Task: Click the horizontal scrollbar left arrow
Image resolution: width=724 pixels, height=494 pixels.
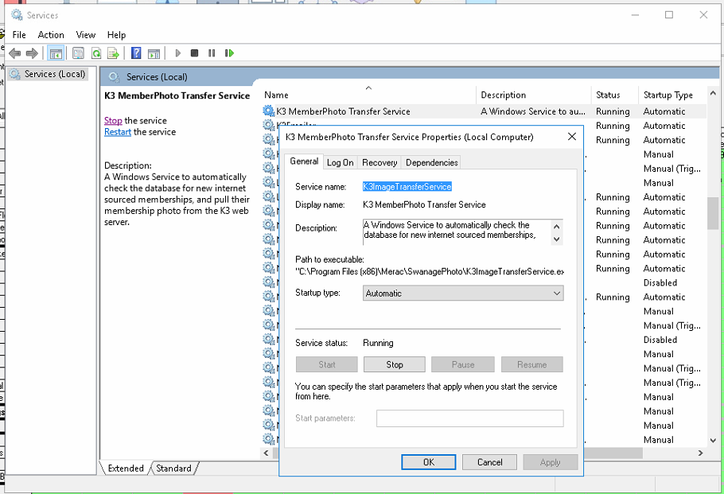Action: [x=266, y=453]
